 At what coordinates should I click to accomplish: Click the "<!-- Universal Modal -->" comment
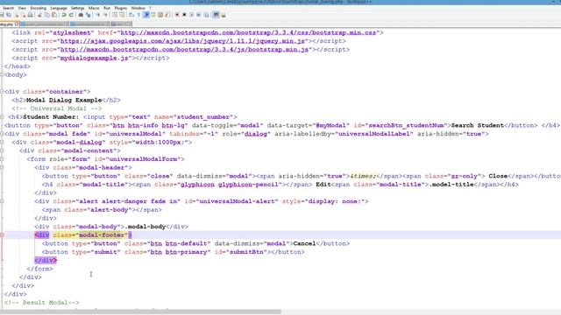coord(56,108)
